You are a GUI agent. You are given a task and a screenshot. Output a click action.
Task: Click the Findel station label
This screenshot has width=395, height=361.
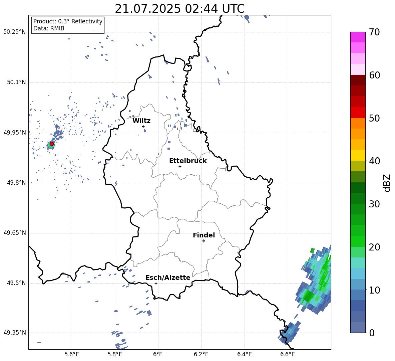point(204,235)
